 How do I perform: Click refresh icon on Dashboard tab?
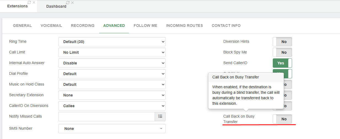pyautogui.click(x=68, y=3)
